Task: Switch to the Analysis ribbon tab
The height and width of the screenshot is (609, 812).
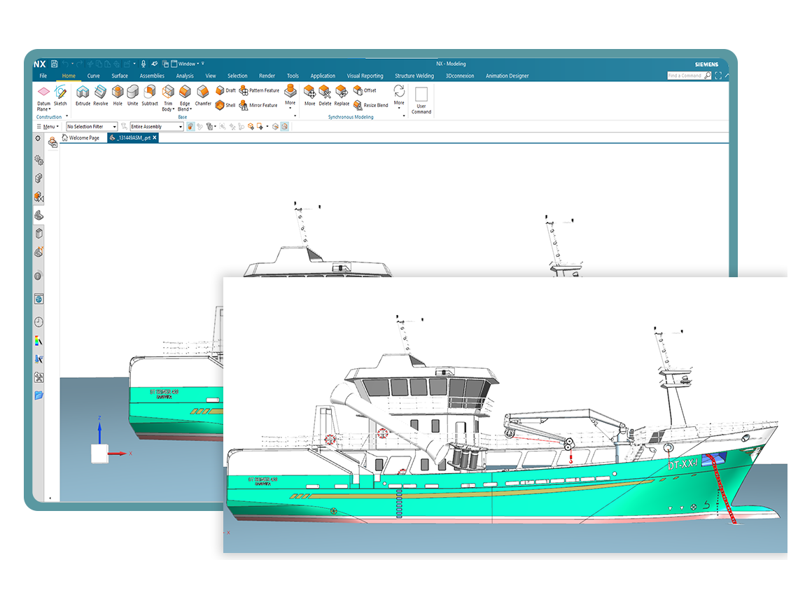Action: tap(185, 76)
